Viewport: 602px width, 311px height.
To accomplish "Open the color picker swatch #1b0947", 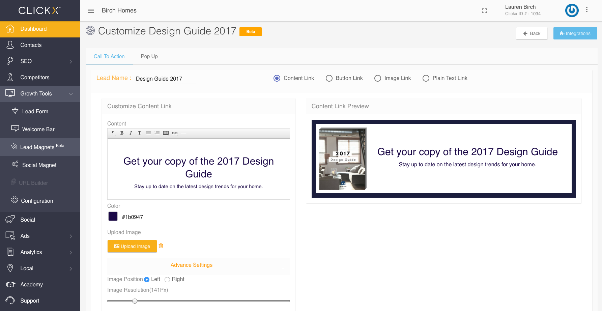I will pyautogui.click(x=113, y=216).
